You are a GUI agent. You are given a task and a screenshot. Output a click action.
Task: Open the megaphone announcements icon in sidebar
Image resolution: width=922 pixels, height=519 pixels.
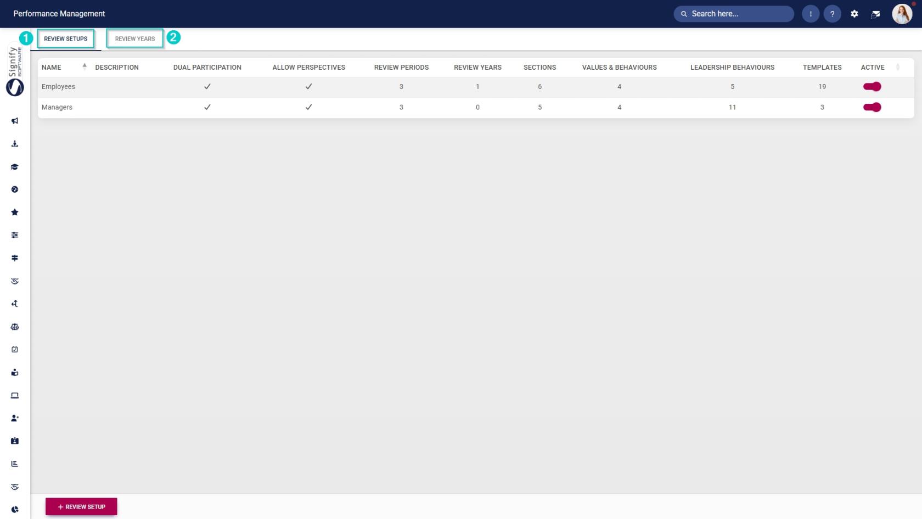(x=15, y=121)
